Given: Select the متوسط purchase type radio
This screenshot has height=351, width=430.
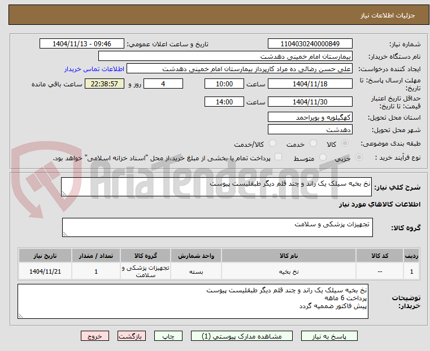Looking at the screenshot, I should 323,157.
